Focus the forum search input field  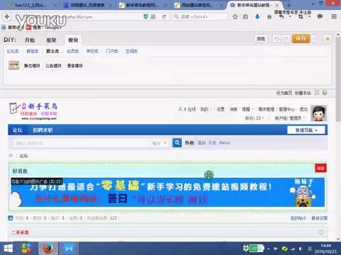click(x=82, y=143)
